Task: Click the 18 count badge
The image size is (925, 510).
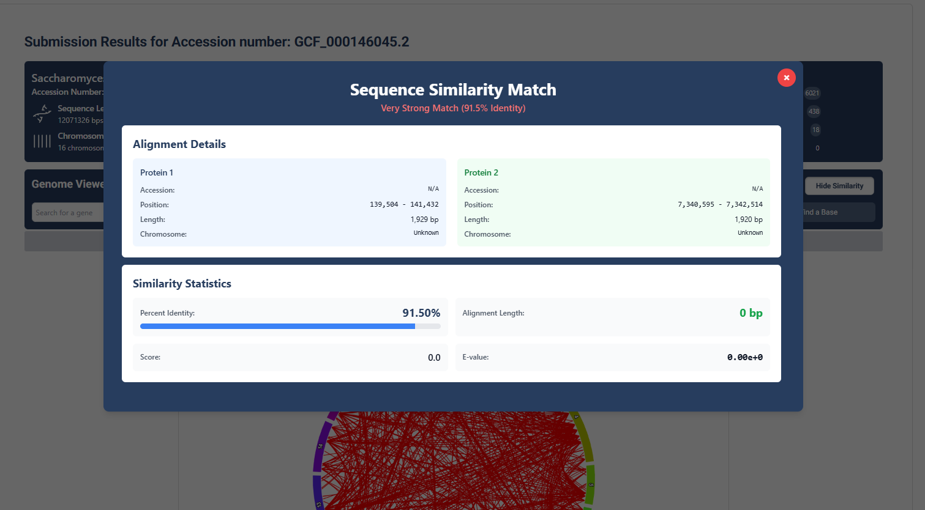Action: [x=814, y=130]
